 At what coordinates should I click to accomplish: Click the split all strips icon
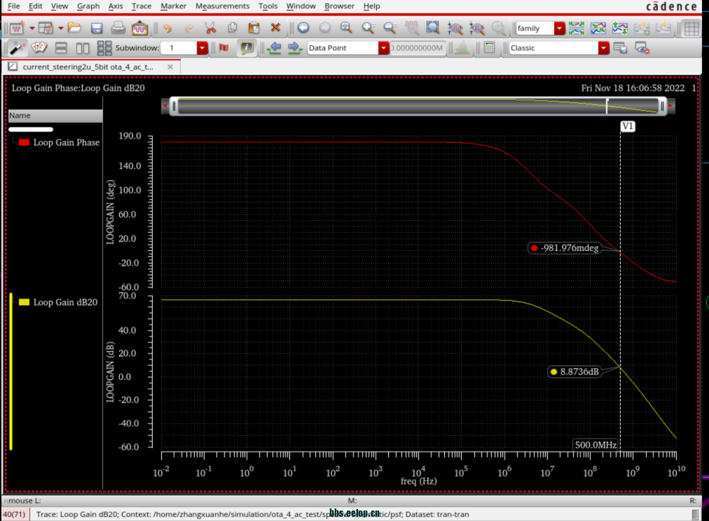tap(577, 28)
